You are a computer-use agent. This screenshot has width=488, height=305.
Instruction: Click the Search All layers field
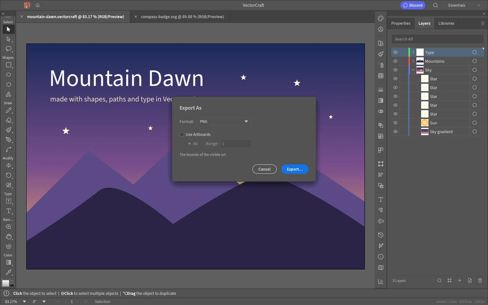[437, 39]
